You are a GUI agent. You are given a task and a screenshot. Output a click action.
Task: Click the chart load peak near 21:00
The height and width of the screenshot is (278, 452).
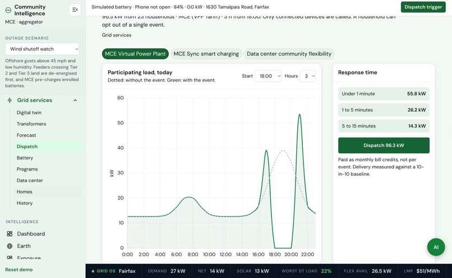[300, 115]
